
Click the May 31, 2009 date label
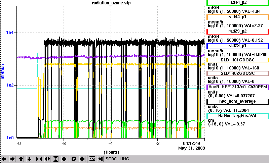click(x=191, y=148)
